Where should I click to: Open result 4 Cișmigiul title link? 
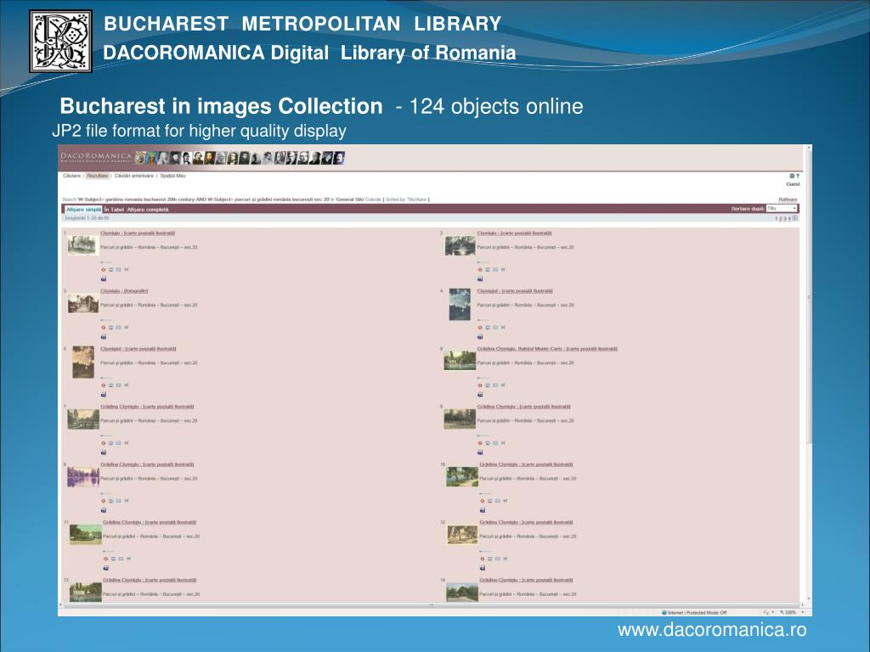515,290
